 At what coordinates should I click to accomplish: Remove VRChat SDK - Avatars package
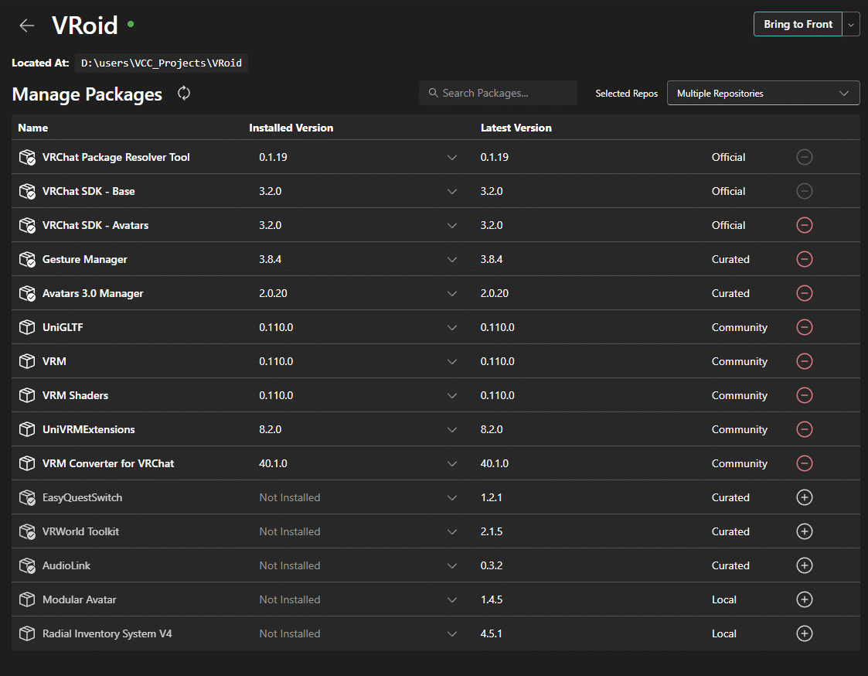pos(804,225)
